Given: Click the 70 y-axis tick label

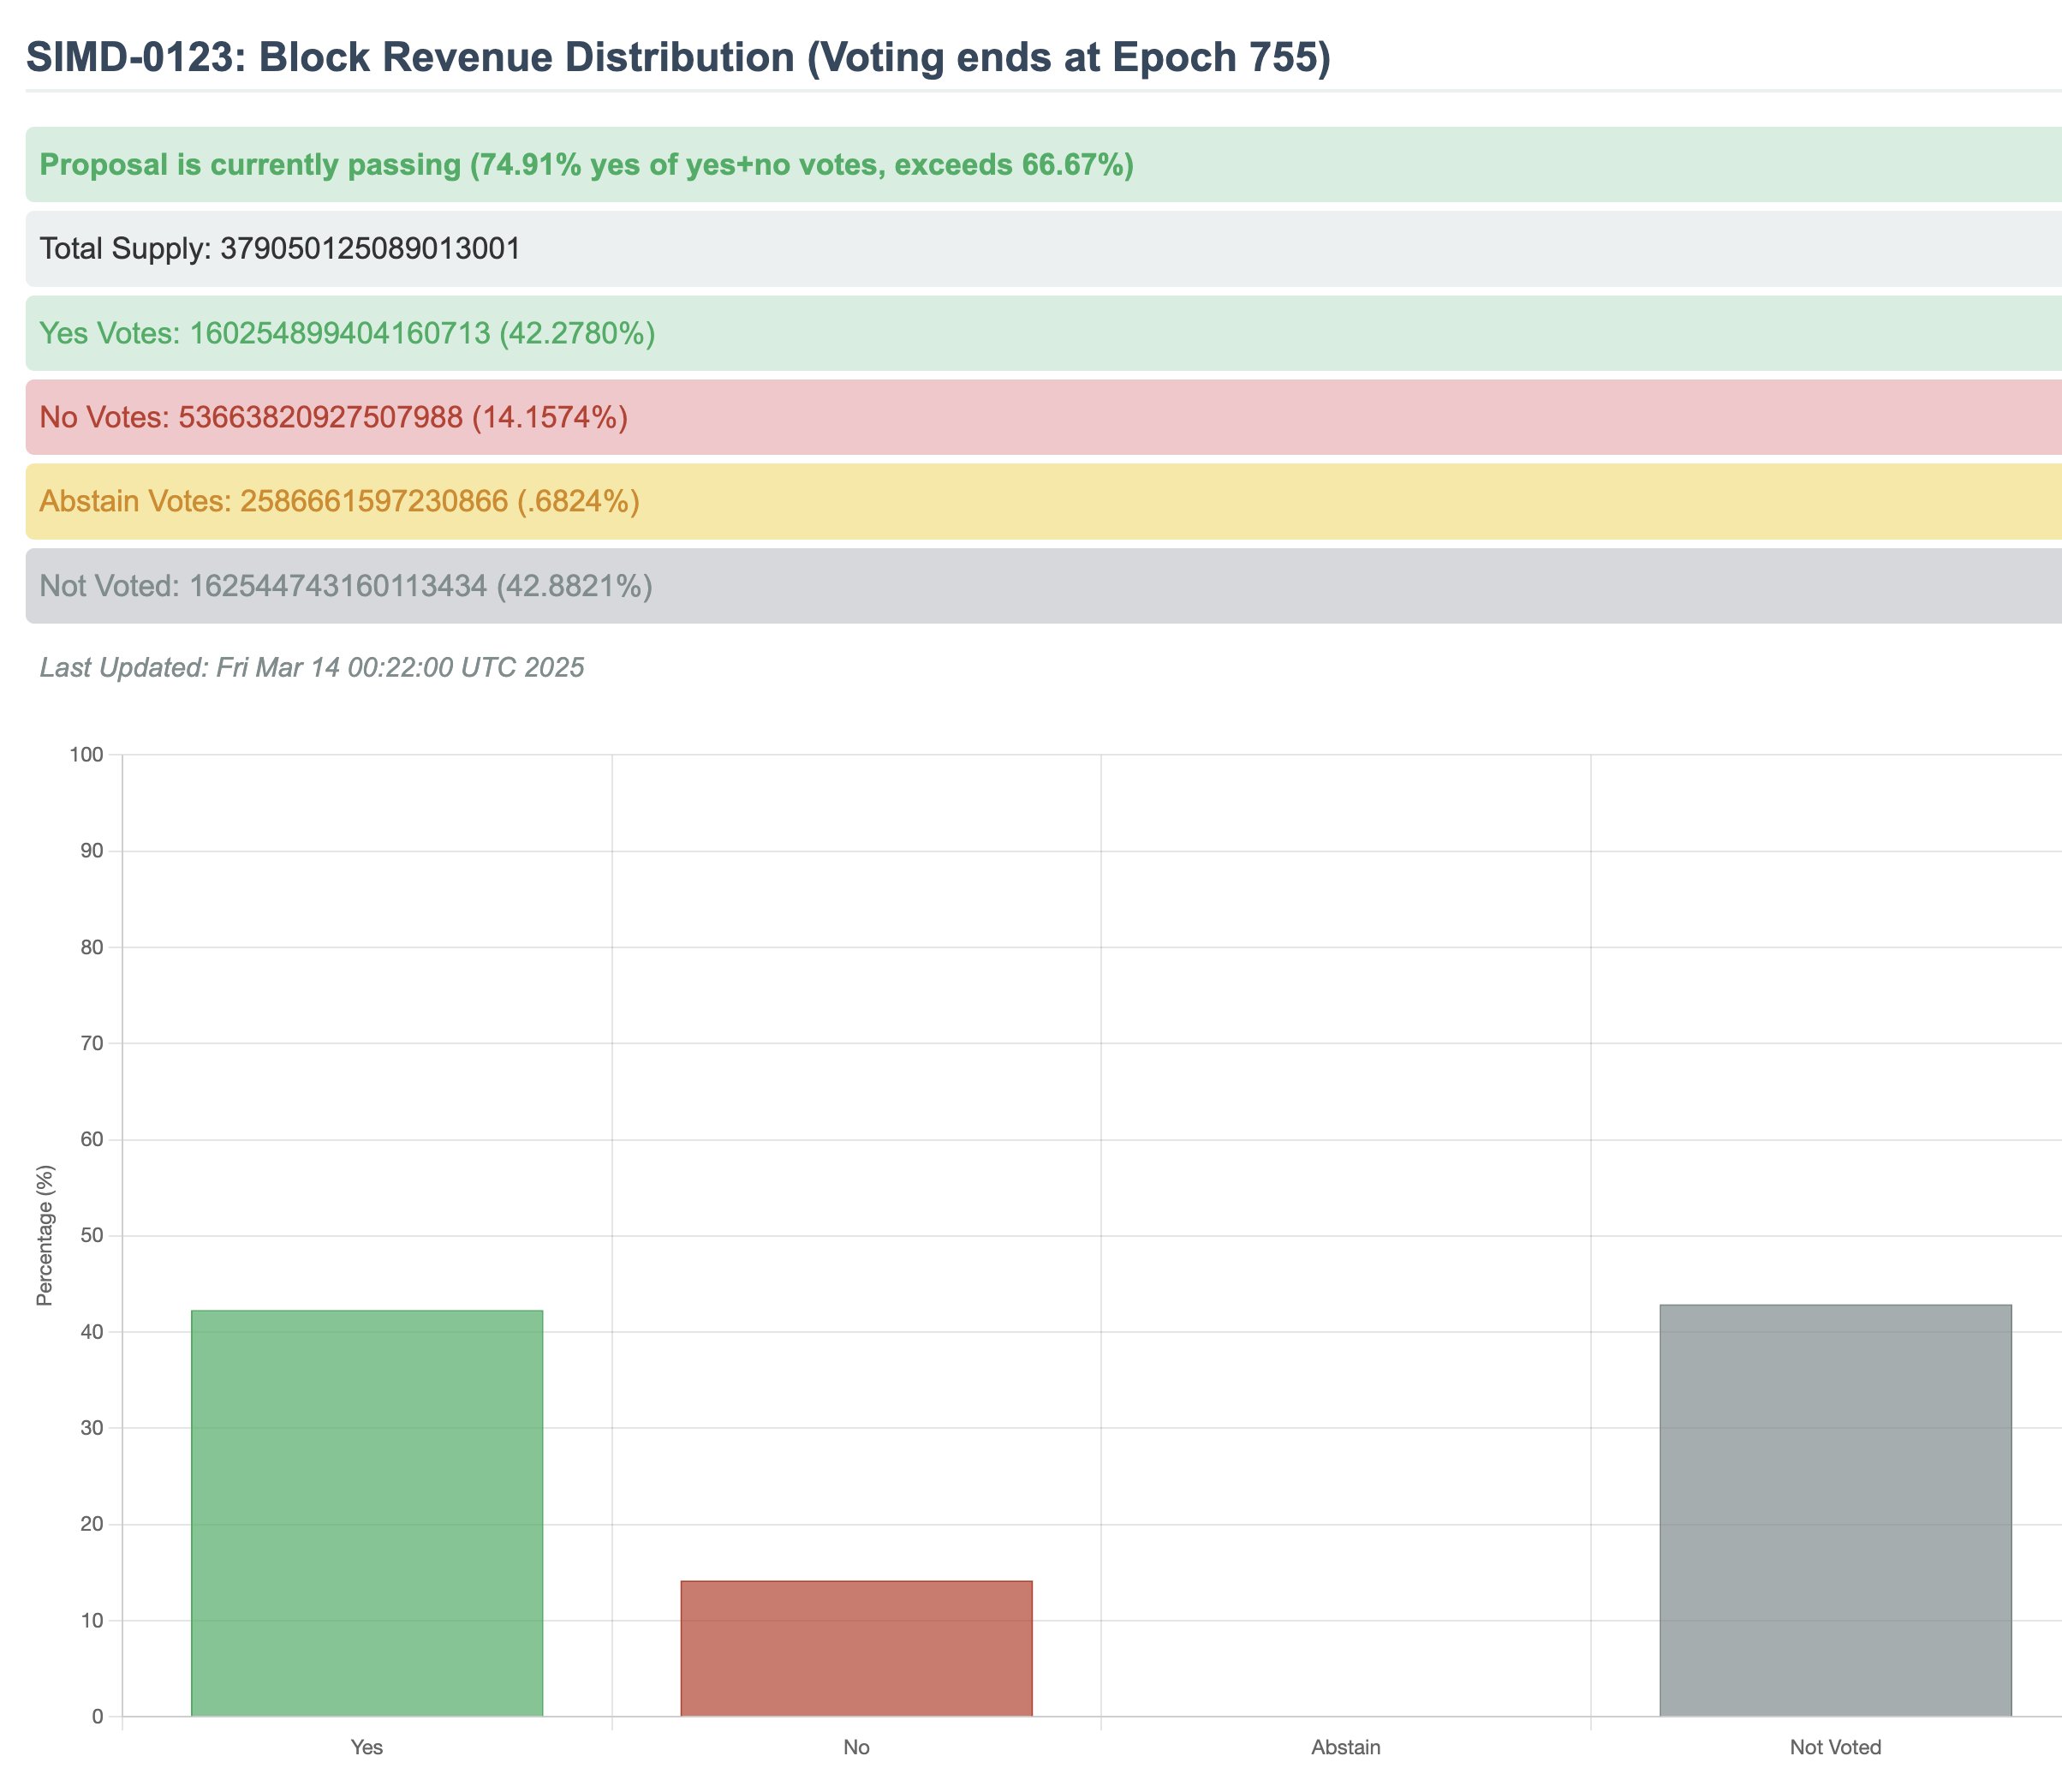Looking at the screenshot, I should coord(92,1044).
